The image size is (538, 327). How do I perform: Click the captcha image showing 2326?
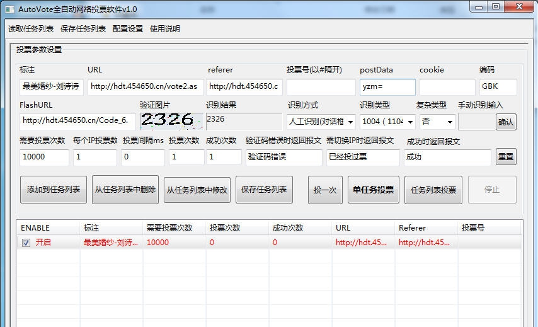171,121
